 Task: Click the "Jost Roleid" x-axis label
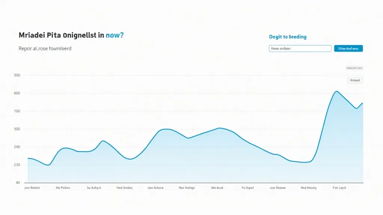pyautogui.click(x=32, y=188)
